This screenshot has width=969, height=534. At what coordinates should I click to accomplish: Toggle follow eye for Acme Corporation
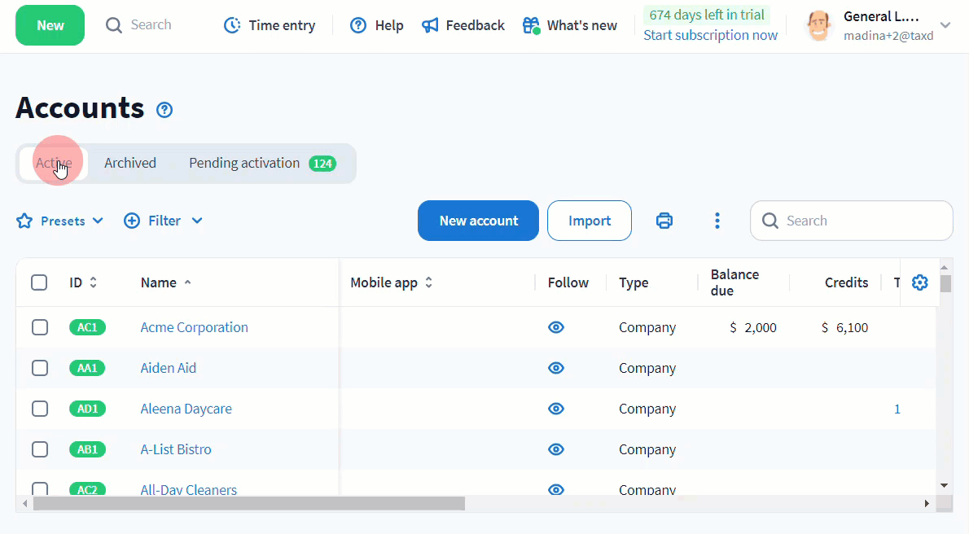pos(556,327)
